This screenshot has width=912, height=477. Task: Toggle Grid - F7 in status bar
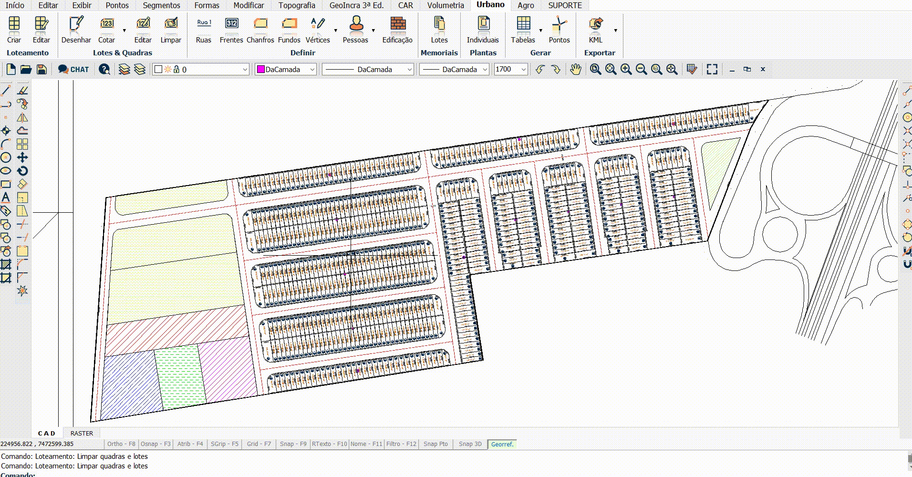[259, 444]
